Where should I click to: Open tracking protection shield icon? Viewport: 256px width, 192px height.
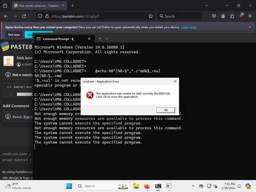point(40,16)
